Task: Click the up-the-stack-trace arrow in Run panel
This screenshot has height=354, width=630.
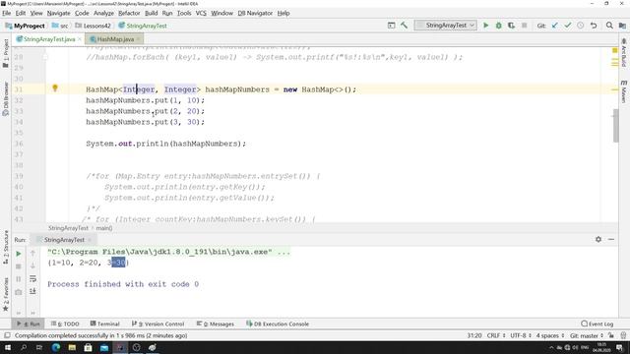Action: pyautogui.click(x=32, y=253)
